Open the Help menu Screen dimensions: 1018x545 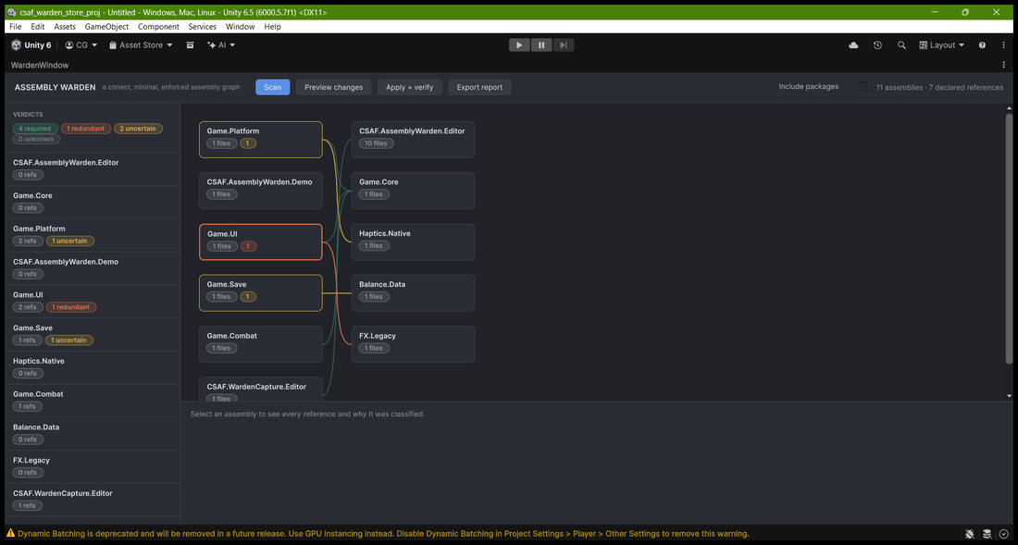click(x=272, y=27)
